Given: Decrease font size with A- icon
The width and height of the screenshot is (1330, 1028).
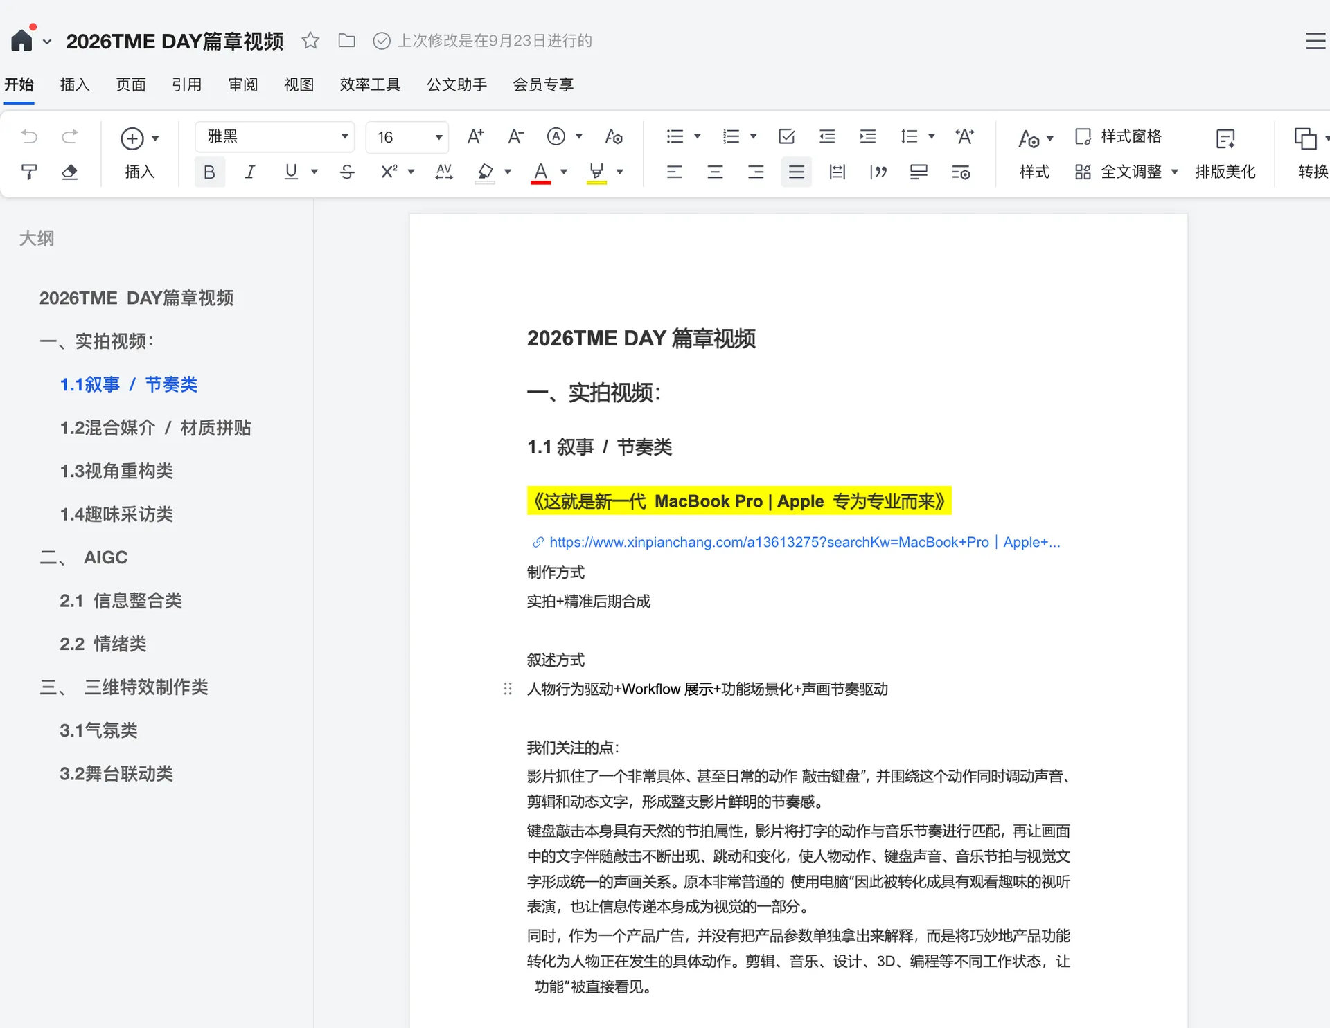Looking at the screenshot, I should tap(515, 136).
